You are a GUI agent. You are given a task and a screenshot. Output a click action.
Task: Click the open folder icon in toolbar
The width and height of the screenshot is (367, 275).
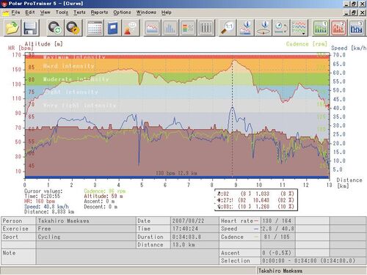12,28
